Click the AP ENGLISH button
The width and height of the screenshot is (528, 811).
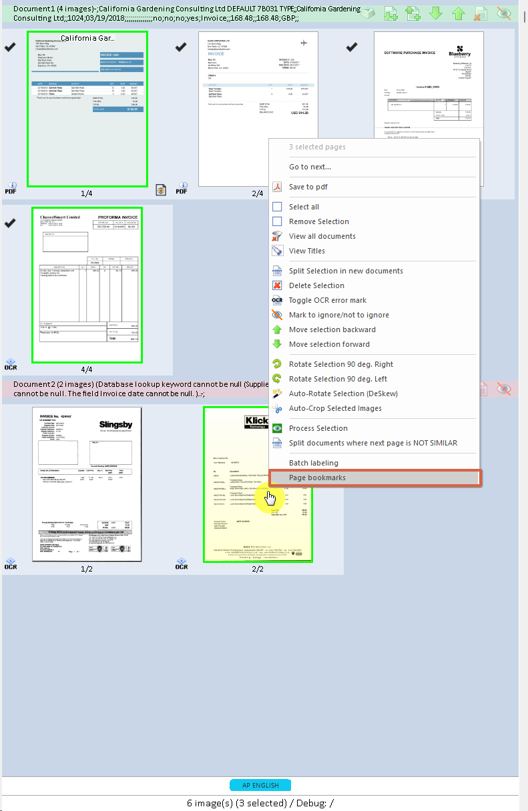[260, 785]
